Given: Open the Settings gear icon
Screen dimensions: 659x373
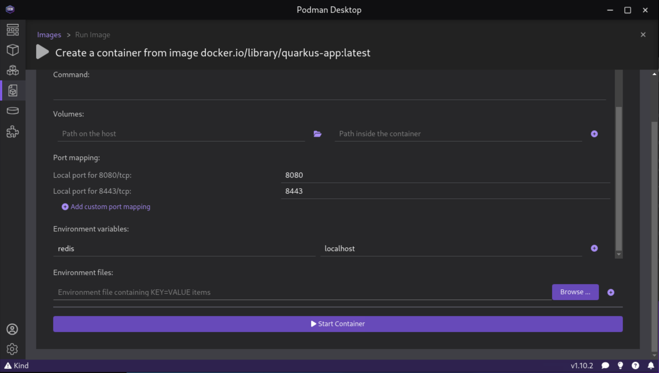Looking at the screenshot, I should [12, 349].
